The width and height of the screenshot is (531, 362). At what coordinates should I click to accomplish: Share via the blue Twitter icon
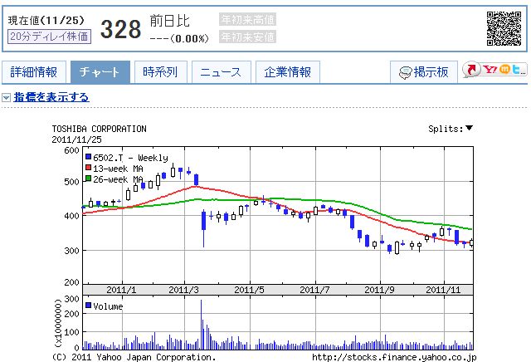(x=516, y=70)
